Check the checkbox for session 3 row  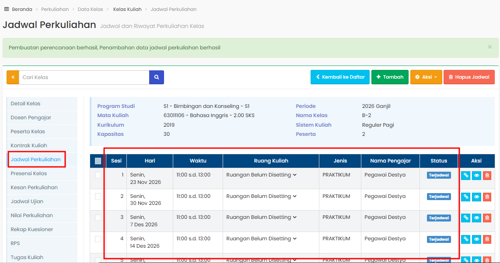click(98, 218)
